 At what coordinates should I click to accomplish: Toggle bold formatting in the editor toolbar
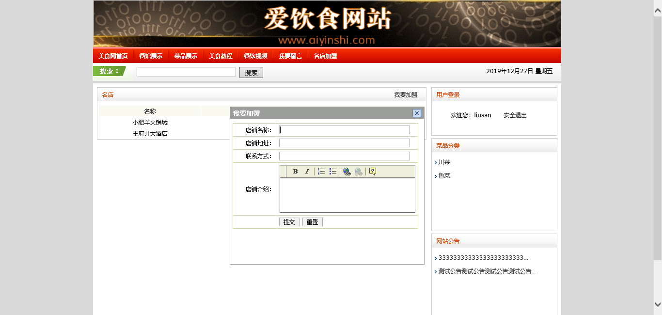pos(295,172)
